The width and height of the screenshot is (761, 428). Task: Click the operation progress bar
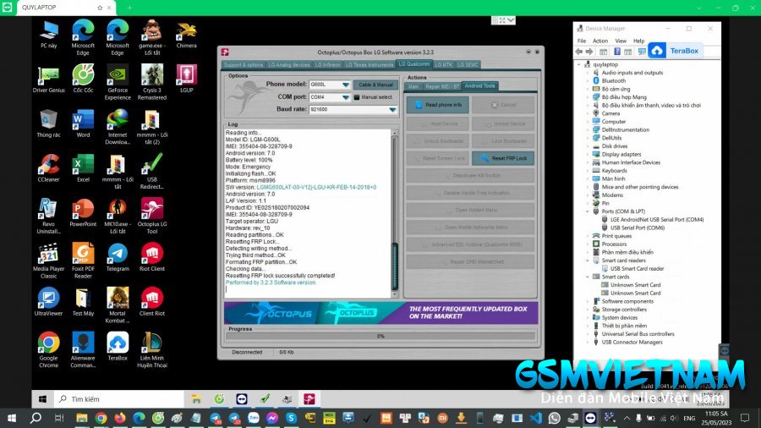point(380,336)
